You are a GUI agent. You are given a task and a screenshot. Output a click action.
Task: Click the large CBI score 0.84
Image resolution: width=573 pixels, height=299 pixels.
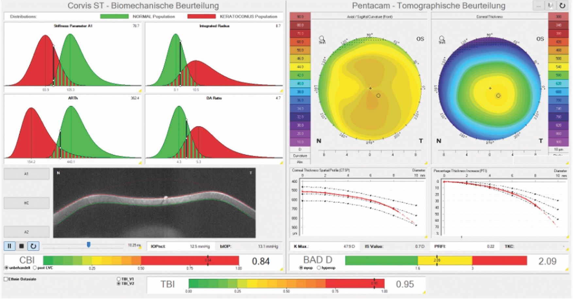point(261,261)
